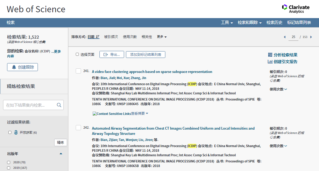Screen dimensions: 319x171
Task: Click 添加到标记结果列表 button
Action: pos(145,55)
